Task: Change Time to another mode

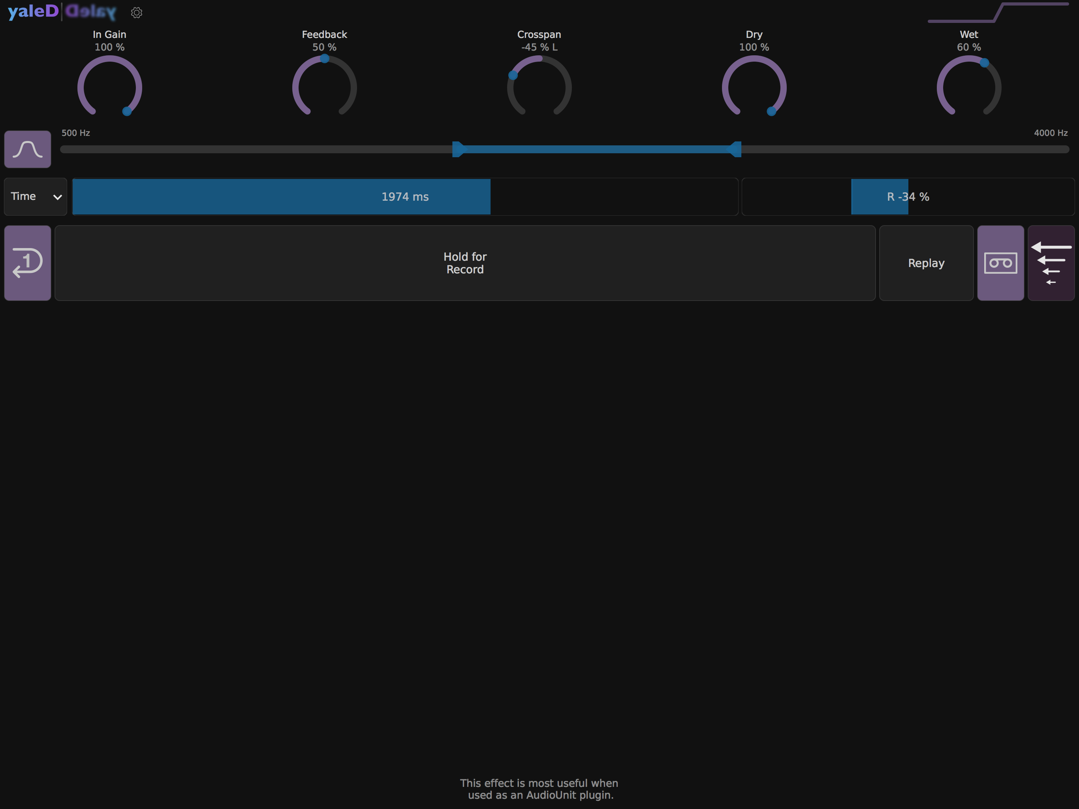Action: pos(35,197)
